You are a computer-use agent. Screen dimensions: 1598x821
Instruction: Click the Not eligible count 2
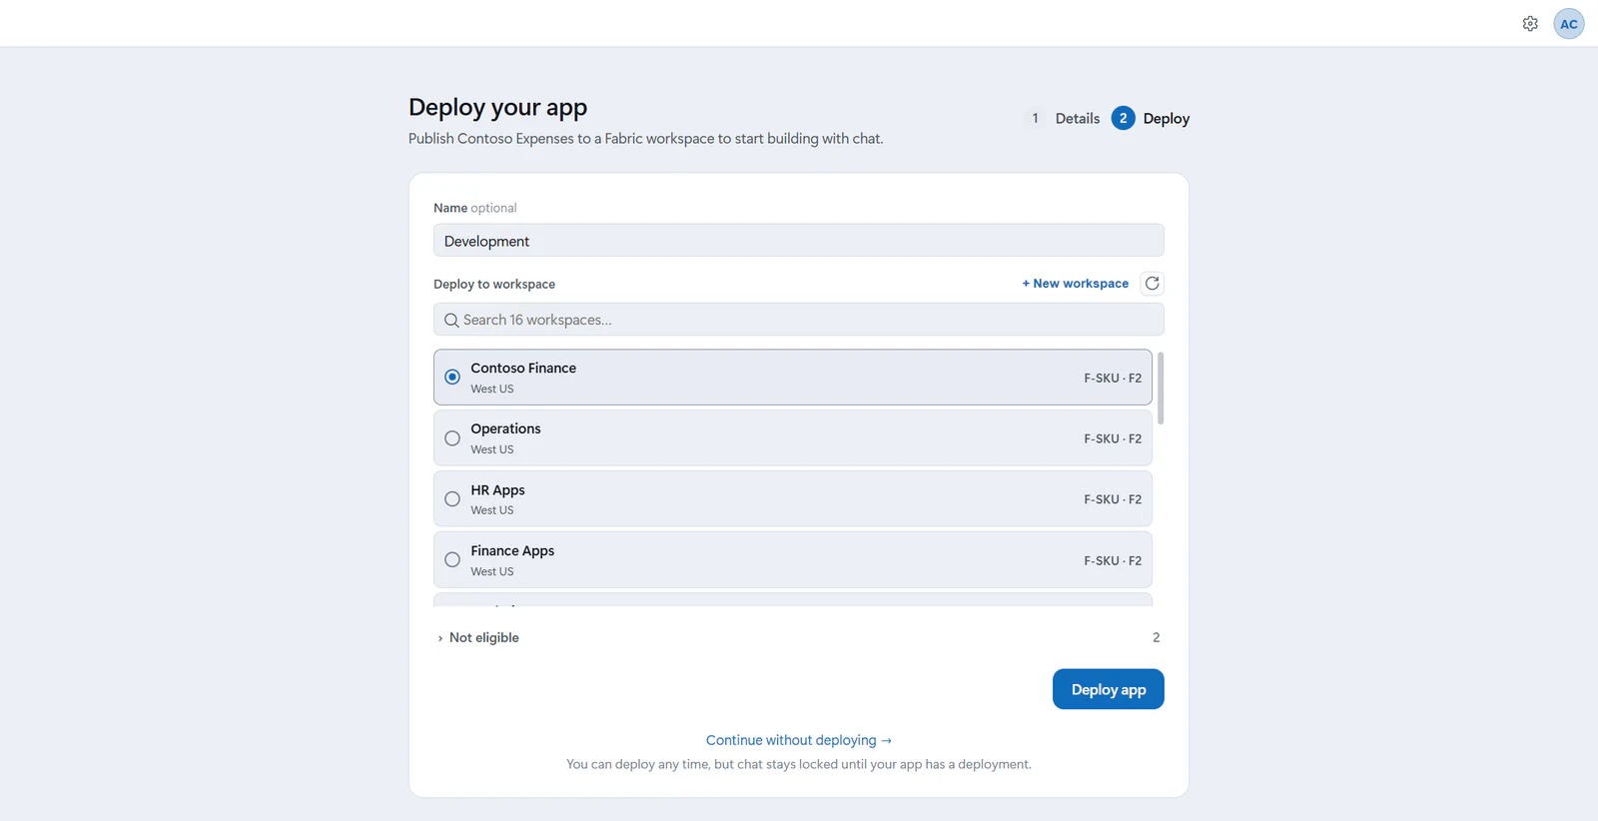click(x=1157, y=637)
